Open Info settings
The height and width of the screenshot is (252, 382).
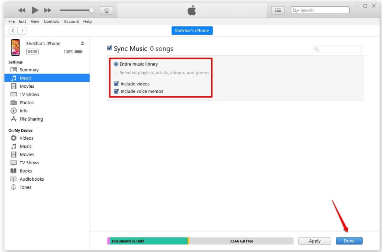click(47, 111)
